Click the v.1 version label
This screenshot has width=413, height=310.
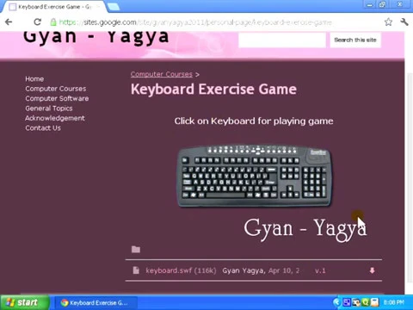click(x=320, y=270)
